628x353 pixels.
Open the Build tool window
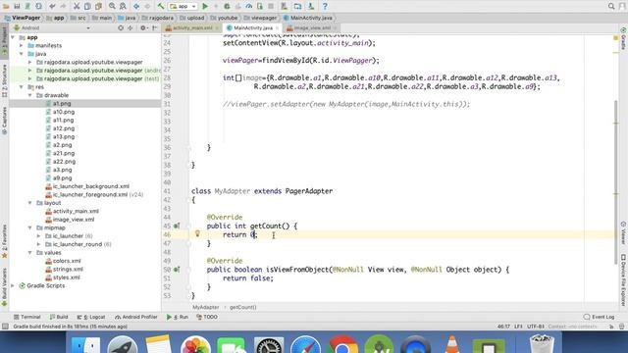(x=59, y=317)
